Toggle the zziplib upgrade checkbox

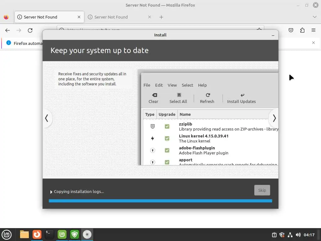[x=167, y=126]
